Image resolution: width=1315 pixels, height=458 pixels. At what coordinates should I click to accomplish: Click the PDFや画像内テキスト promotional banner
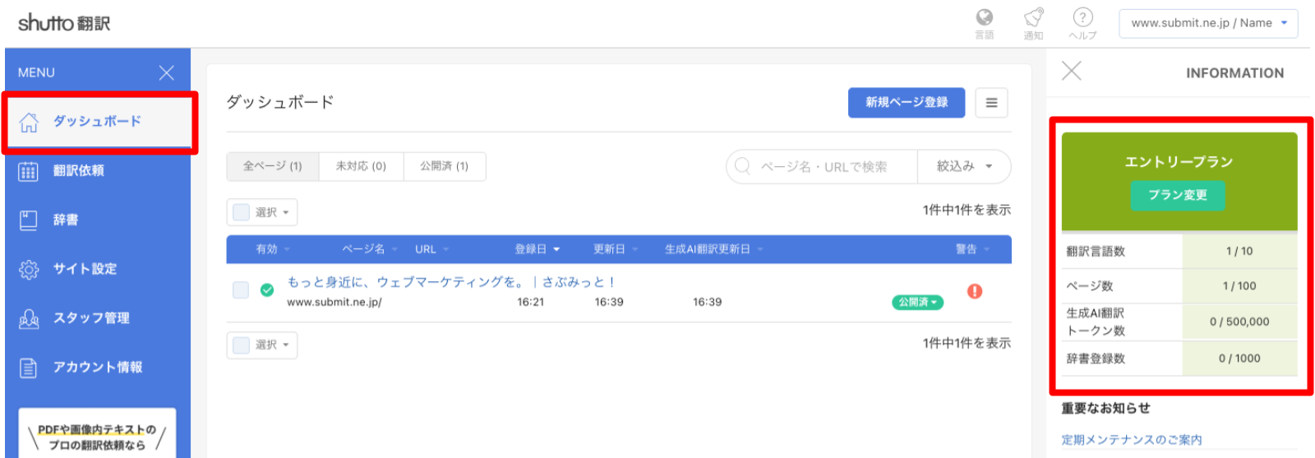click(97, 434)
